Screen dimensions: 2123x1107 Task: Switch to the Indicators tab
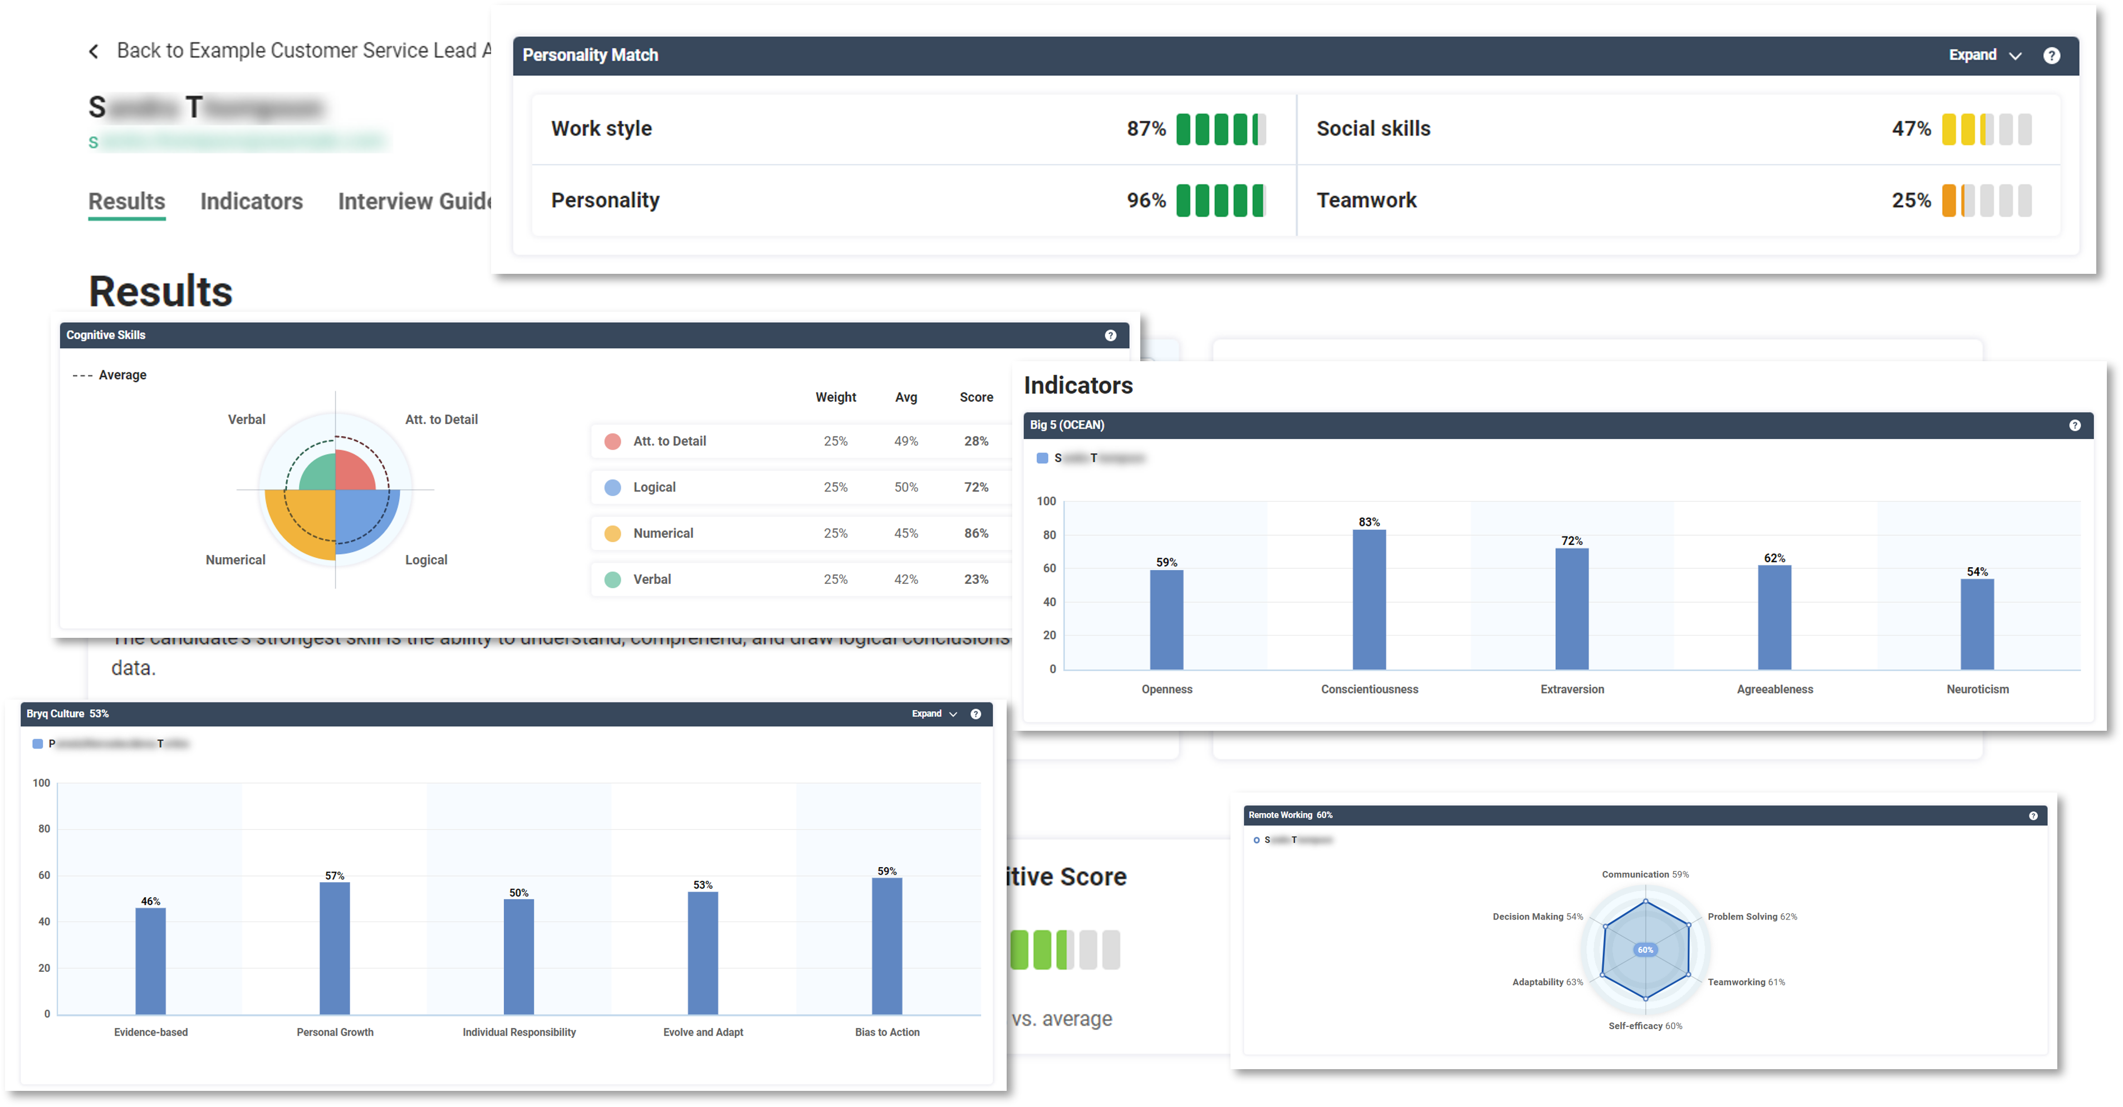(x=251, y=201)
